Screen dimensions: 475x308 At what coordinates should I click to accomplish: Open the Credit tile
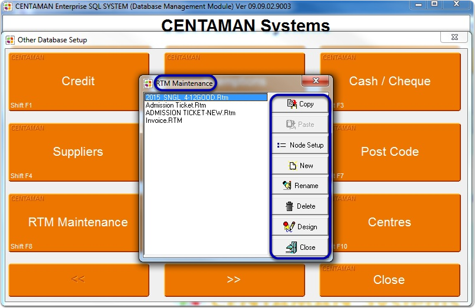point(79,82)
